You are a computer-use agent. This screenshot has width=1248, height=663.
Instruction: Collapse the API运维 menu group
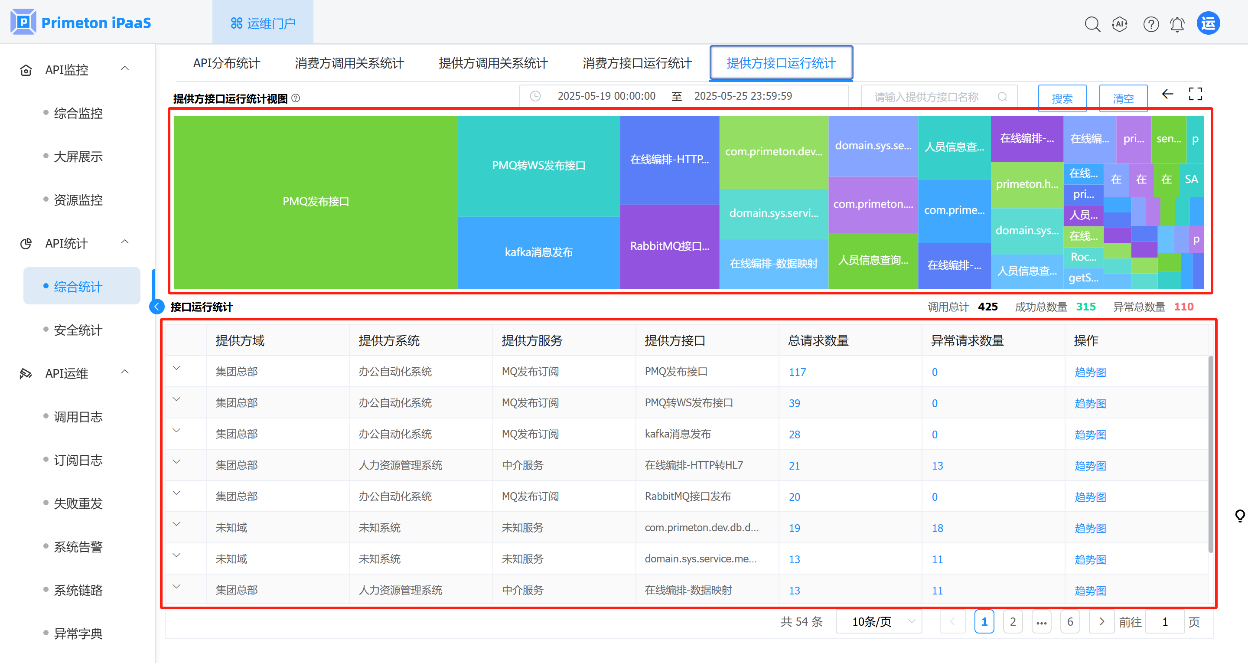pos(124,372)
